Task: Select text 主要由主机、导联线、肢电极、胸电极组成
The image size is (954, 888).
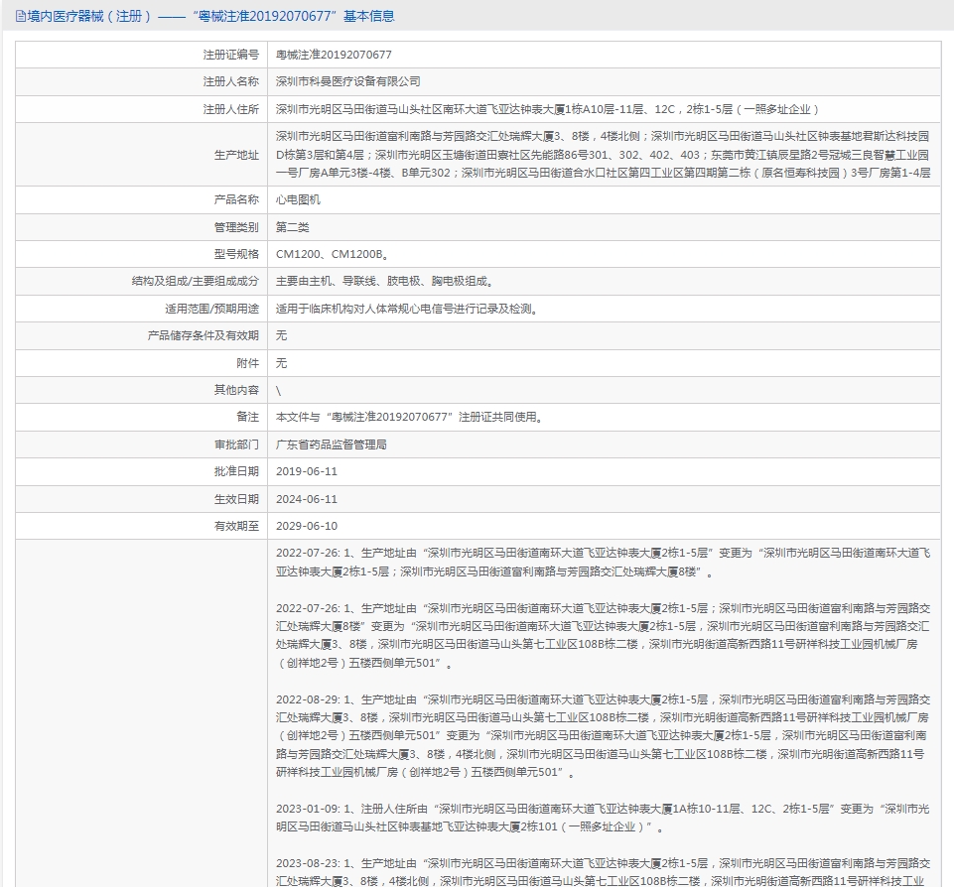Action: pos(384,281)
